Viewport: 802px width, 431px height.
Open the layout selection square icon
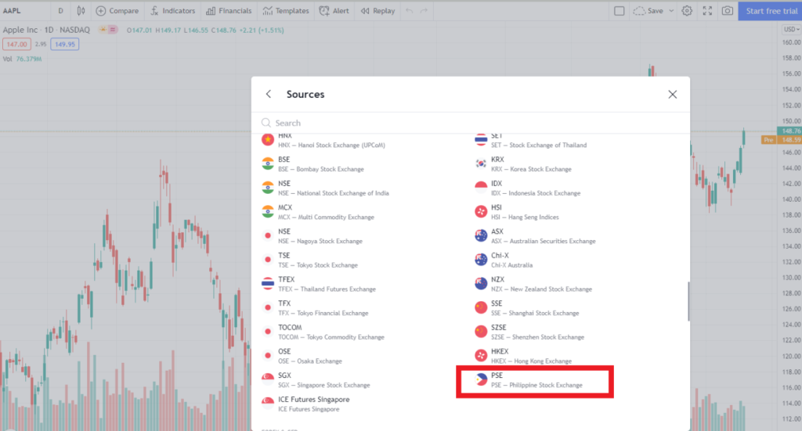pyautogui.click(x=619, y=11)
